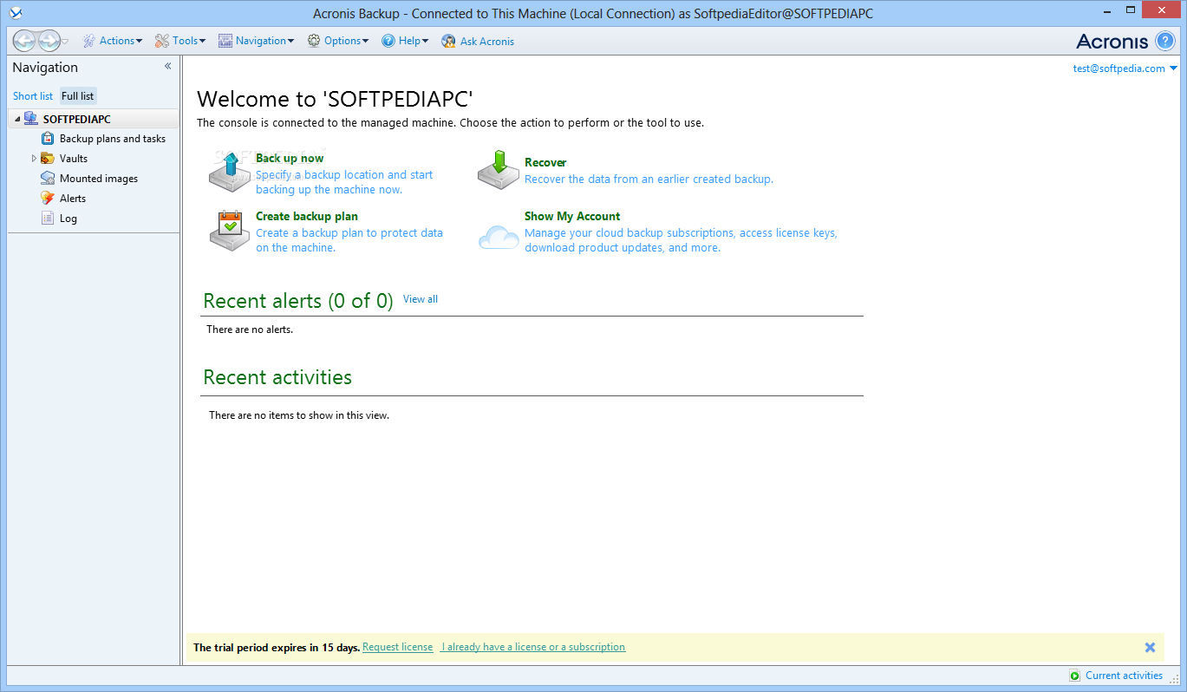Dismiss the trial period notification bar
The image size is (1187, 692).
(1150, 647)
